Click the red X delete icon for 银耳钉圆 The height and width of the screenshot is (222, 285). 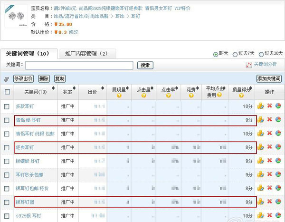pyautogui.click(x=269, y=203)
